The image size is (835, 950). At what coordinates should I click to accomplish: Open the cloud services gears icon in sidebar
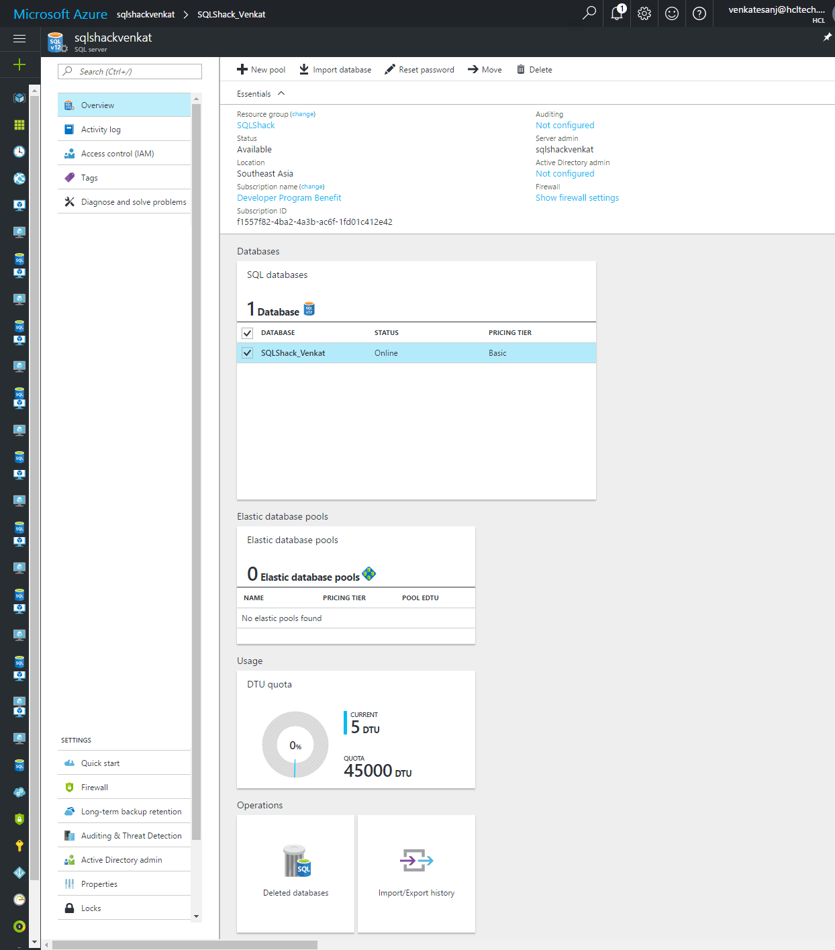pyautogui.click(x=19, y=792)
